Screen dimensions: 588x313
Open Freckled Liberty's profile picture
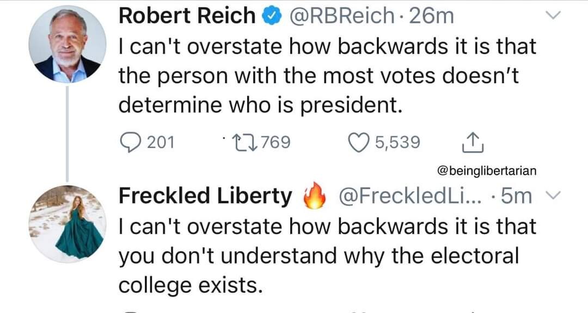click(x=68, y=224)
